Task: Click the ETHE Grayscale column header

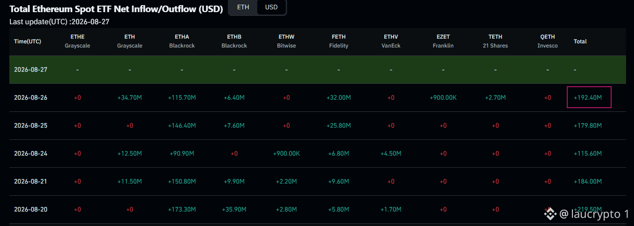Action: point(77,41)
